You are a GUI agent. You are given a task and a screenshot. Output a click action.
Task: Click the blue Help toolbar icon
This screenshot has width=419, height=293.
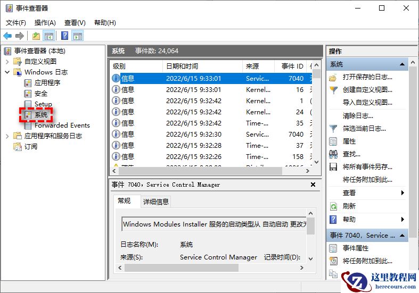(x=64, y=36)
